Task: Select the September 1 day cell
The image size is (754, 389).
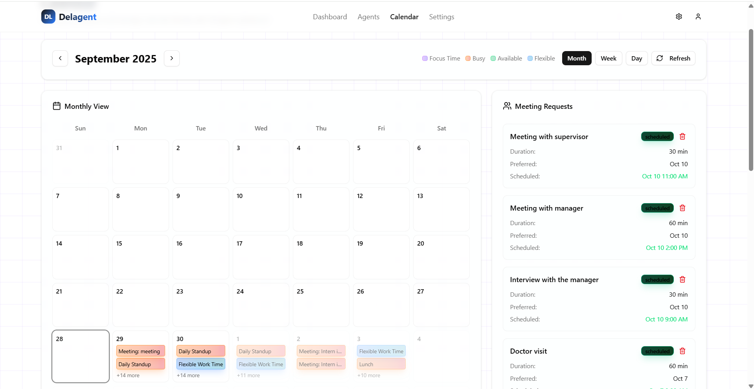Action: [140, 161]
